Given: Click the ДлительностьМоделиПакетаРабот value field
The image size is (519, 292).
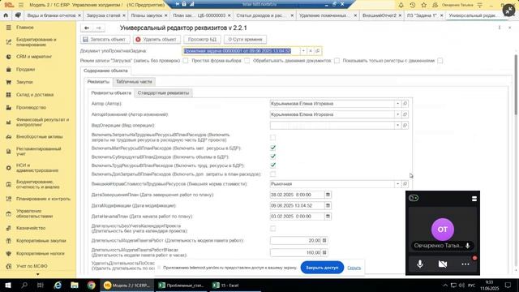Looking at the screenshot, I should tap(296, 240).
